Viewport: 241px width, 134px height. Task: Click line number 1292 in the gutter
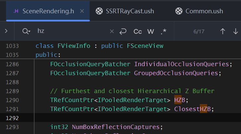[x=12, y=118]
